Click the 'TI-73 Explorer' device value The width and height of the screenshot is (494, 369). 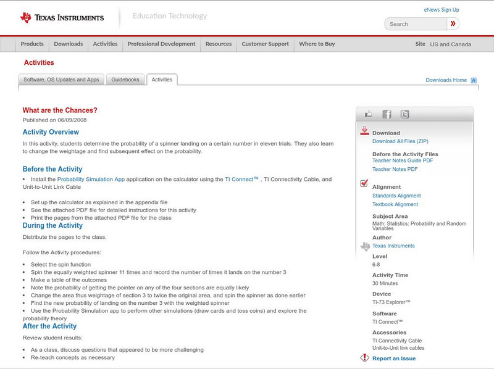coord(391,302)
